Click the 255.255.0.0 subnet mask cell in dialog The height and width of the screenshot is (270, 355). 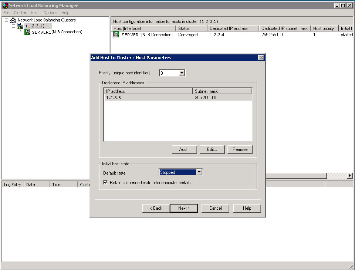tap(206, 98)
